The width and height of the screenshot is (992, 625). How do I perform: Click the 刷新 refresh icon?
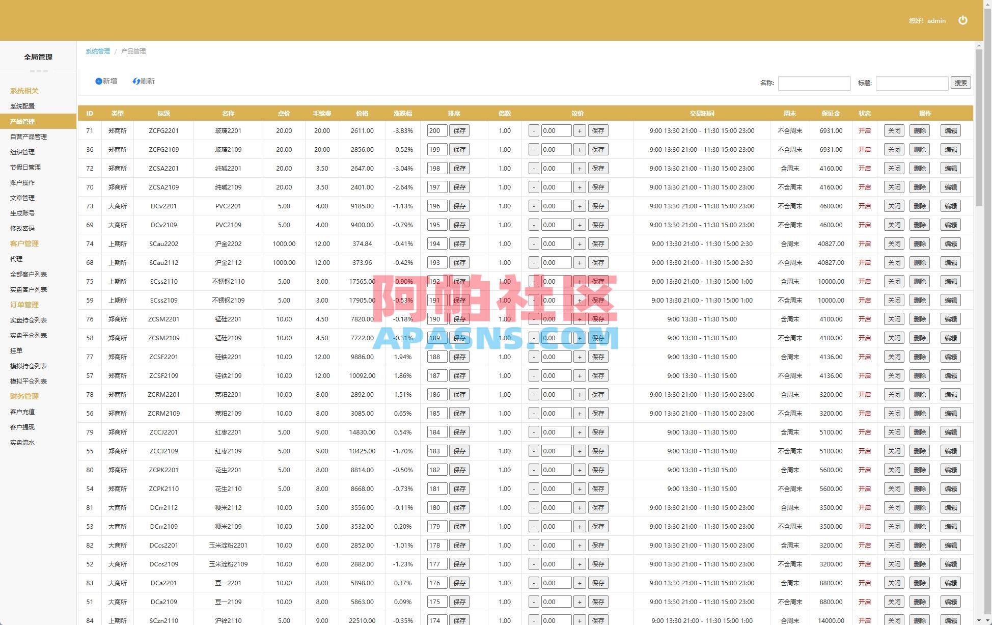point(136,81)
